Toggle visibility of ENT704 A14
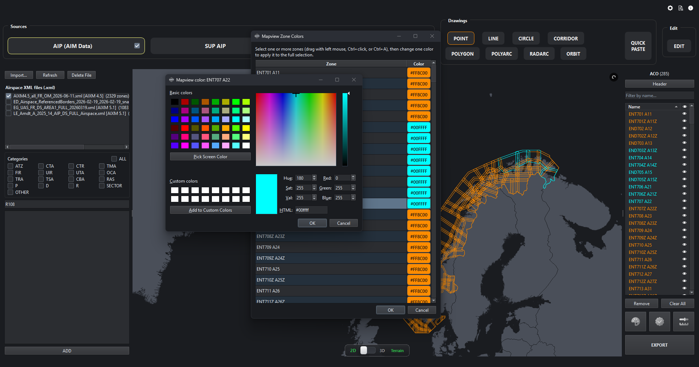Screen dimensions: 699x367 click(x=684, y=157)
